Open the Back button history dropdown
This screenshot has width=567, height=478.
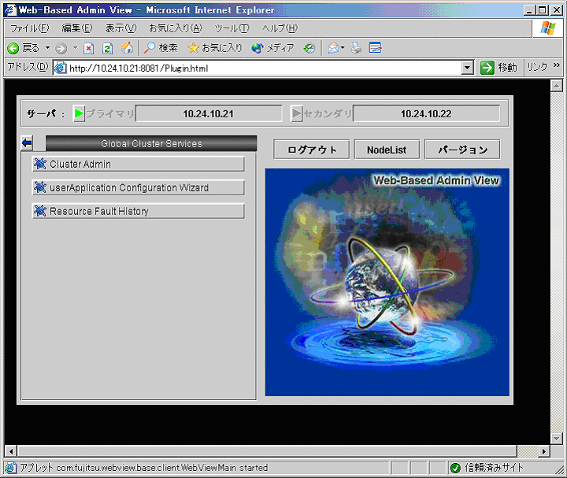47,48
